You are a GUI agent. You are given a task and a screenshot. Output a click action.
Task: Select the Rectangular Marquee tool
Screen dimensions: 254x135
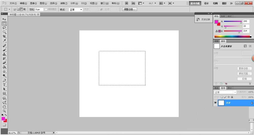(x=4, y=24)
